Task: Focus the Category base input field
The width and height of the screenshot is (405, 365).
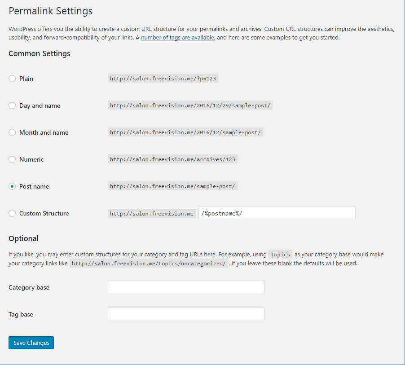Action: pyautogui.click(x=186, y=287)
